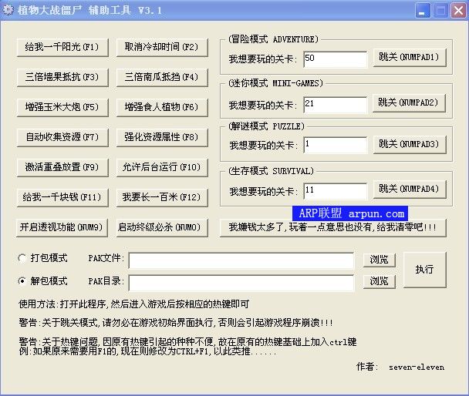The image size is (469, 396).
Task: Turn on 自动收集资源 (F7)
Action: [x=62, y=137]
